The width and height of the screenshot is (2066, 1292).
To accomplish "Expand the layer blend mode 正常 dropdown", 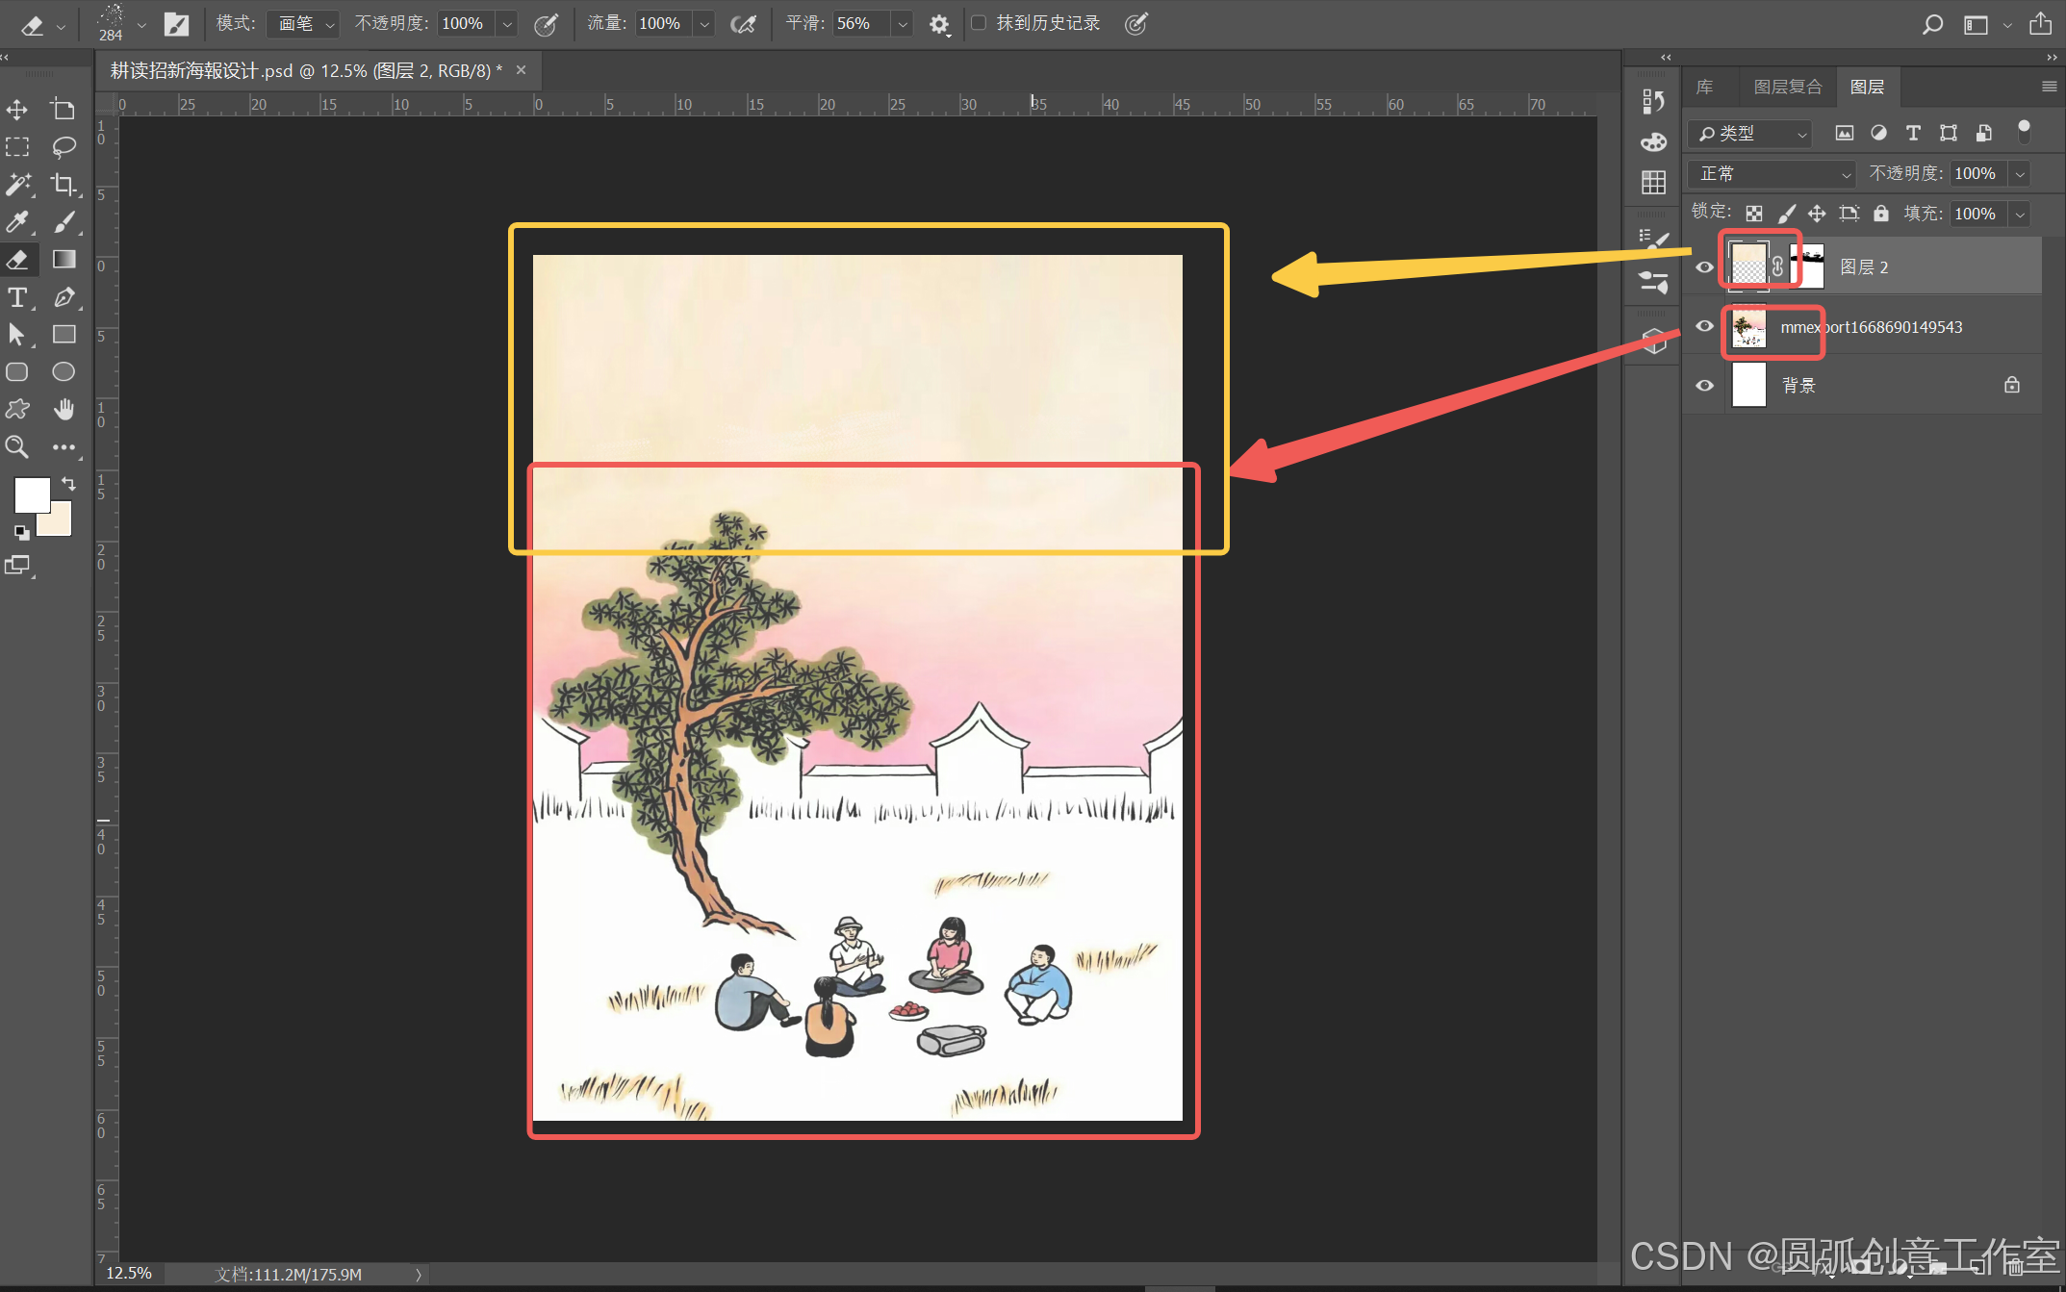I will pyautogui.click(x=1773, y=174).
